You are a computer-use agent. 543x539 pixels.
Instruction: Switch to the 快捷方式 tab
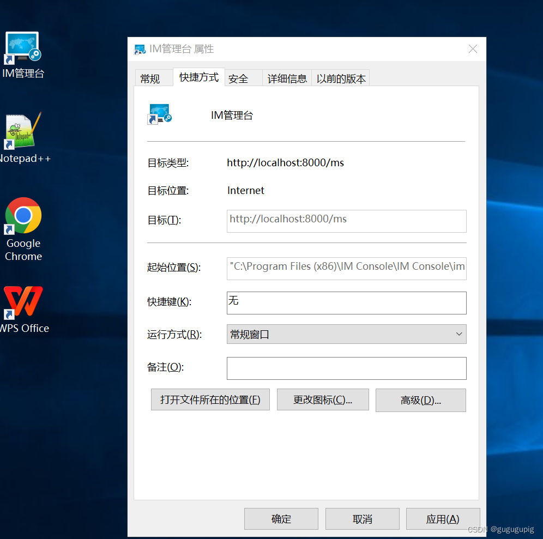(x=199, y=77)
